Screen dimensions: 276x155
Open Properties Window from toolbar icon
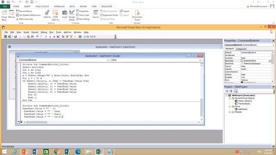pos(67,37)
